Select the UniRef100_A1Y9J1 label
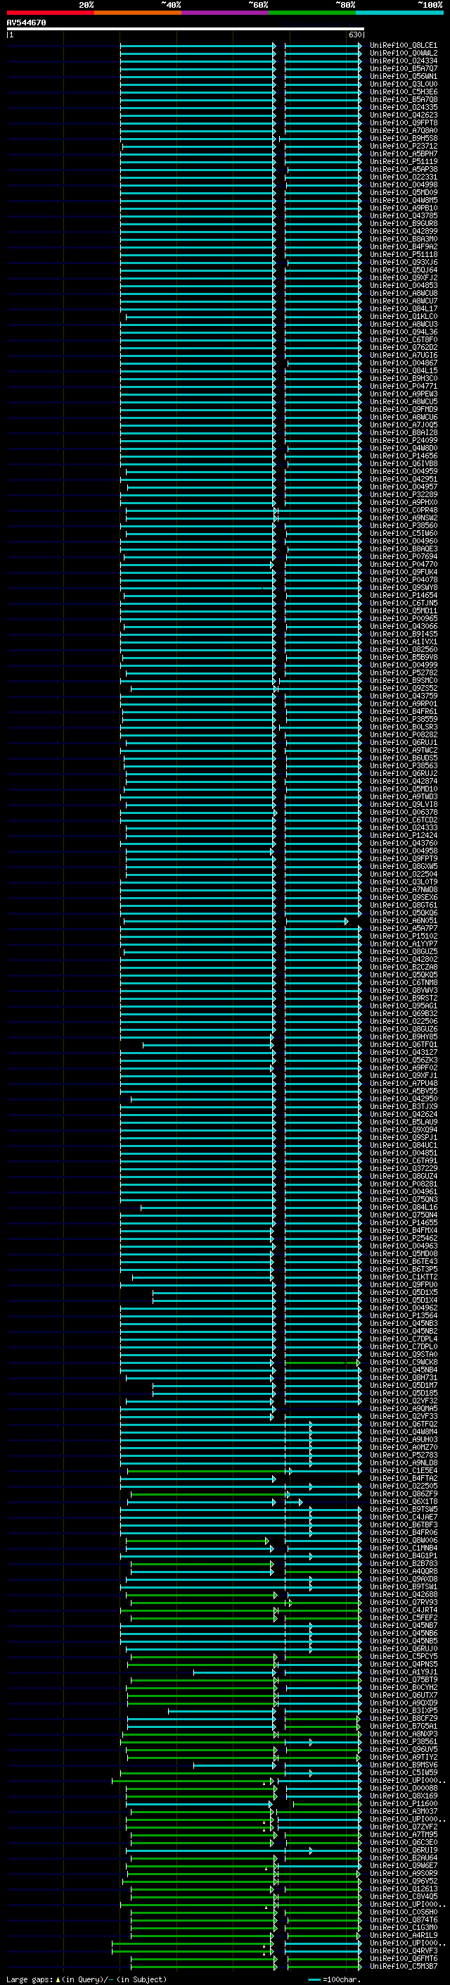This screenshot has width=450, height=1985. pos(404,1672)
